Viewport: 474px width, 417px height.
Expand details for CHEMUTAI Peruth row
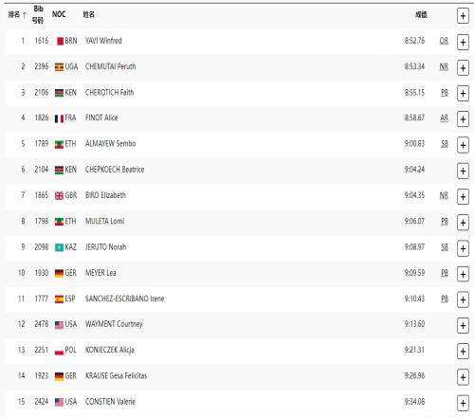click(x=463, y=68)
